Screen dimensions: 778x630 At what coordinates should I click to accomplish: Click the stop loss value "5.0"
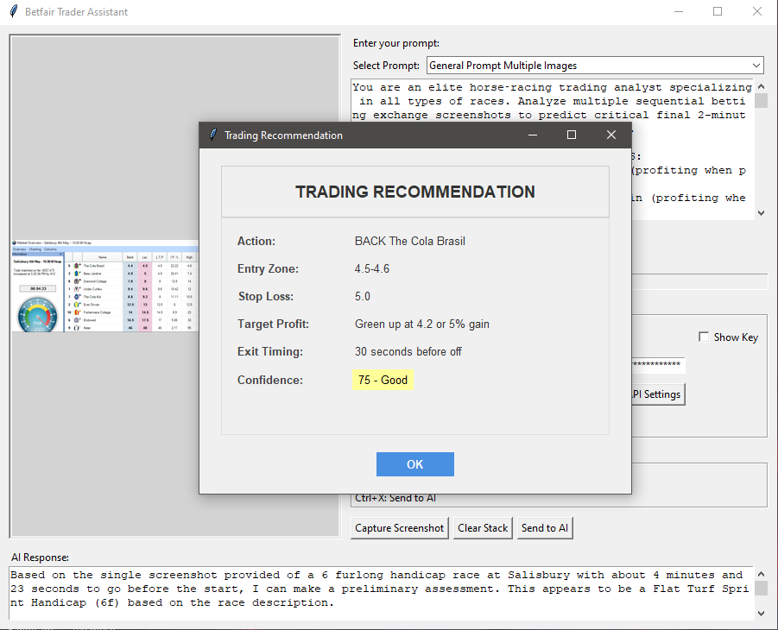363,297
